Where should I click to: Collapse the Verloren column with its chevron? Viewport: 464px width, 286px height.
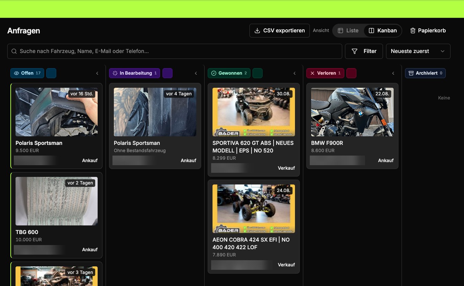click(393, 73)
